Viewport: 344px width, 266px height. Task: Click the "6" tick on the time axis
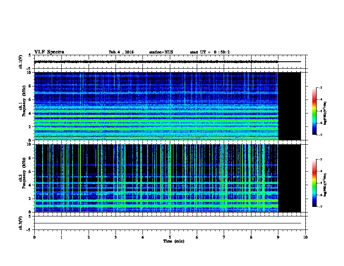point(197,237)
